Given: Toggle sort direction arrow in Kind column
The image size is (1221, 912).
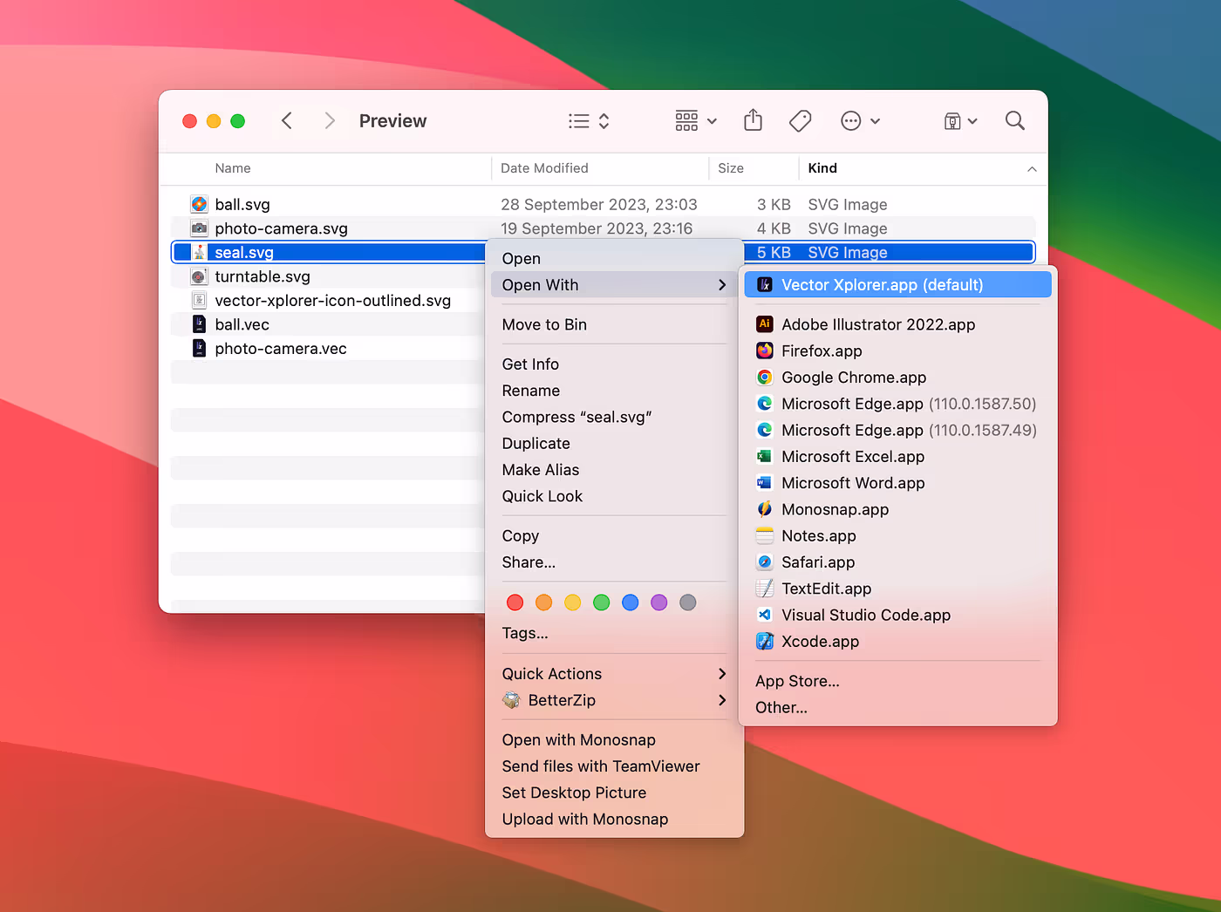Looking at the screenshot, I should coord(1032,169).
